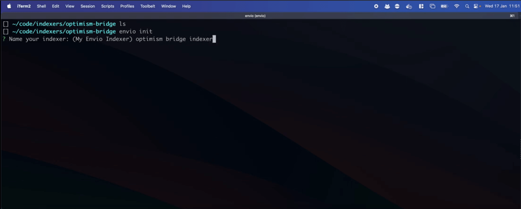Open the battery status menu
The width and height of the screenshot is (521, 209).
pyautogui.click(x=444, y=6)
